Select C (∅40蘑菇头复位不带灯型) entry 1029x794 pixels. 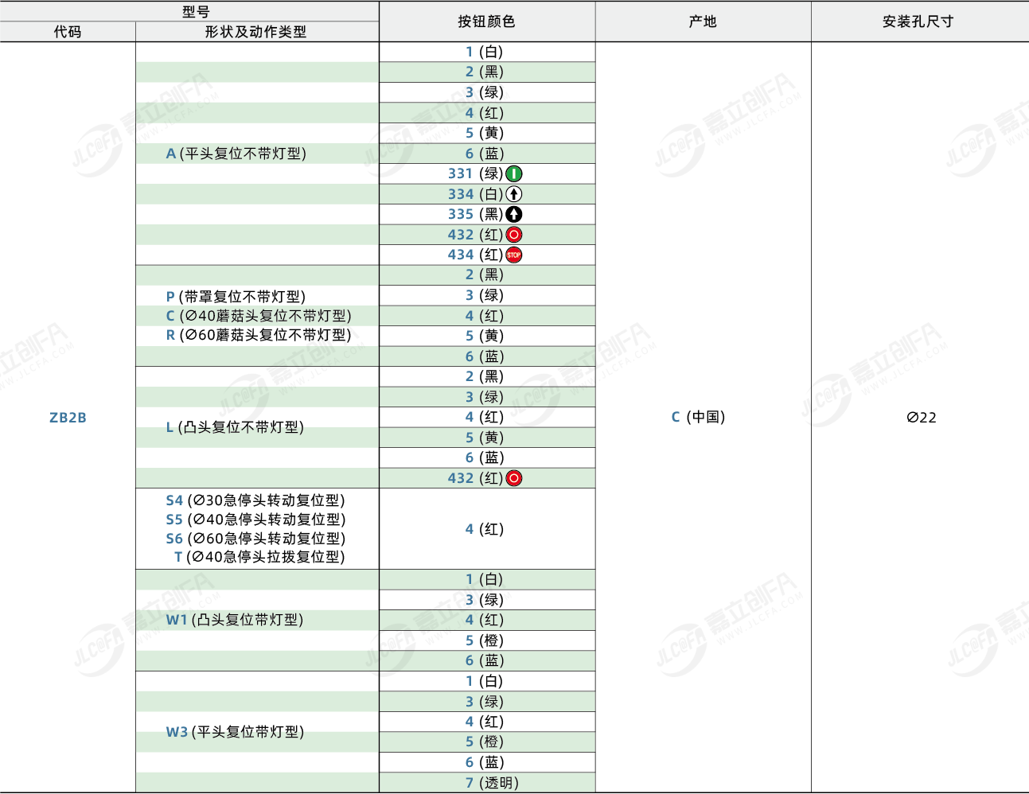259,316
